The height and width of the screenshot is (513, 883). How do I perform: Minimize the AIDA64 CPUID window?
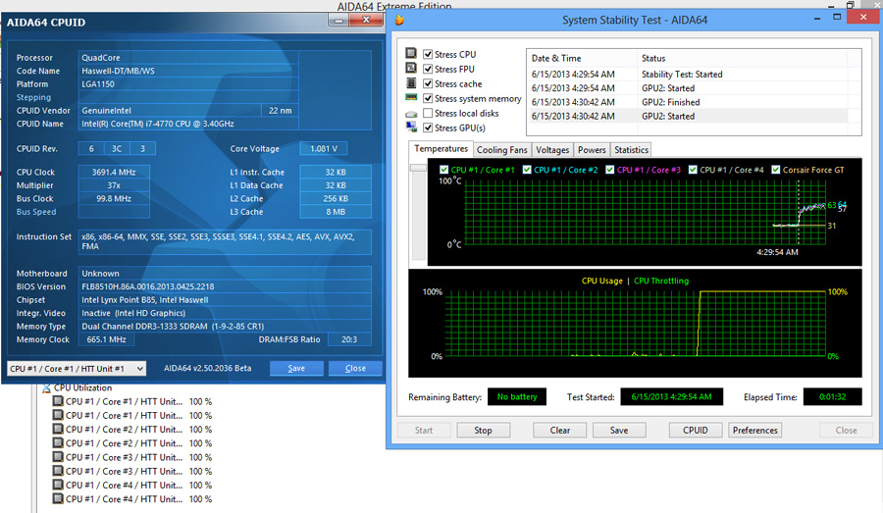coord(338,21)
